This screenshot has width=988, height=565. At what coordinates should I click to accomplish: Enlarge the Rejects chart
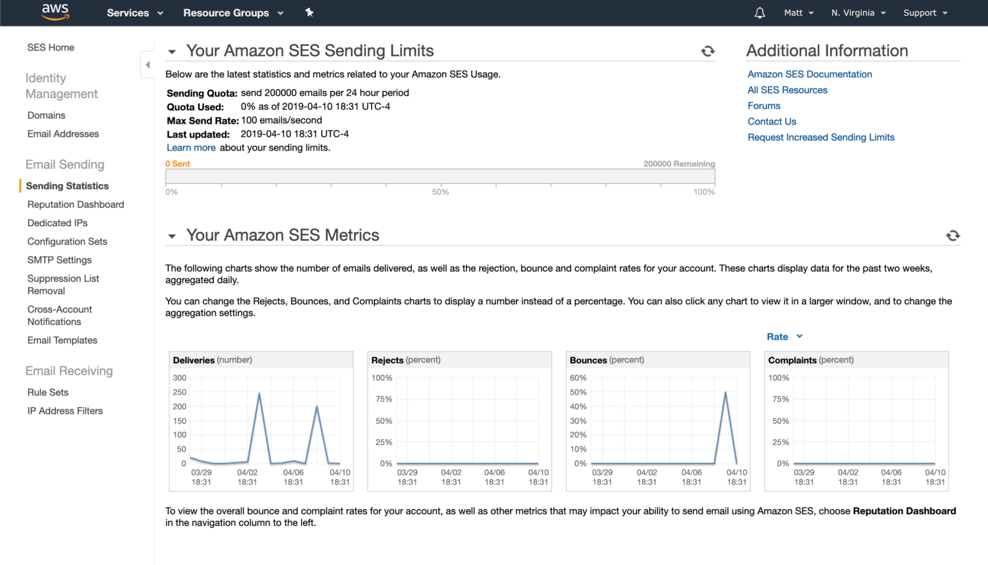coord(459,421)
